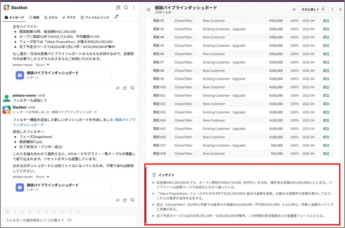Viewport: 345px width, 228px height.
Task: Click the Slackbot sender name on the reply
Action: pyautogui.click(x=19, y=107)
